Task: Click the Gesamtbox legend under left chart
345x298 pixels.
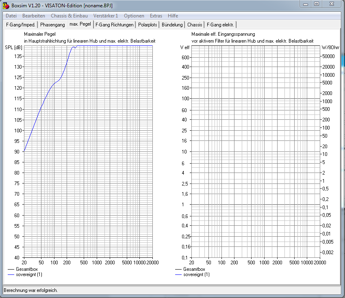Action: point(23,269)
